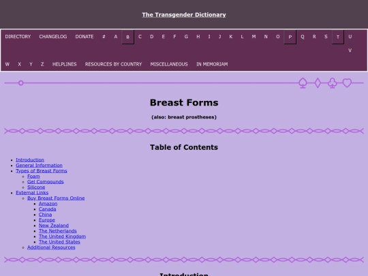This screenshot has height=276, width=368.
Task: Open the letter V section
Action: coord(350,50)
